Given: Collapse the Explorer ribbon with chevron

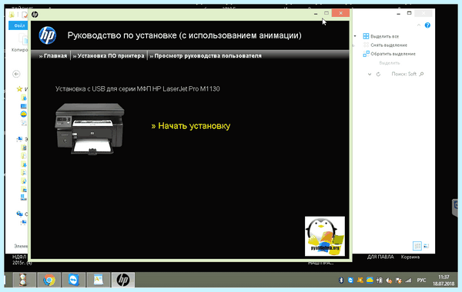Looking at the screenshot, I should point(419,25).
